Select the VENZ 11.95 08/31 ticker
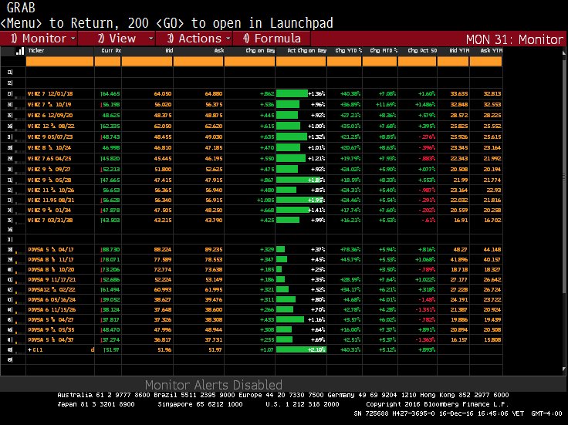568x425 pixels. pos(51,201)
